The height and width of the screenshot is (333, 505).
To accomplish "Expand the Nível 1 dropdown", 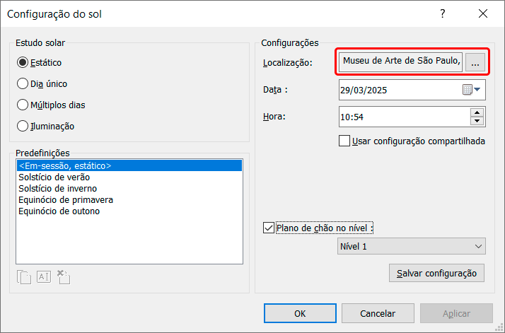I will pos(412,246).
